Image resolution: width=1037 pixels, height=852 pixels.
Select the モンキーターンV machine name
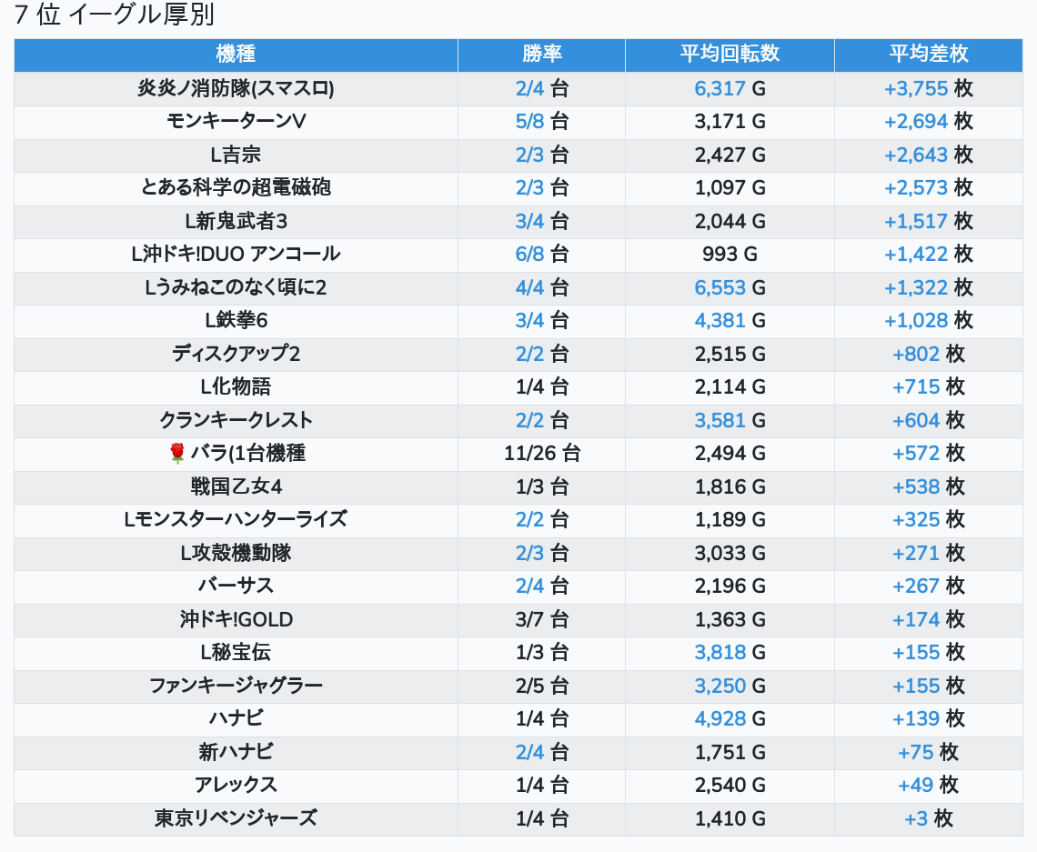[x=236, y=121]
